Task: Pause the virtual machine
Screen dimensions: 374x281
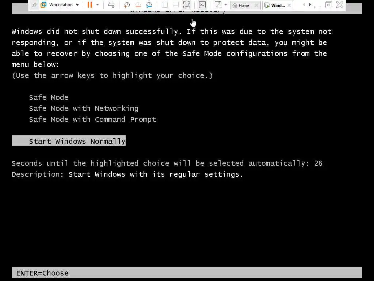Action: (90, 5)
